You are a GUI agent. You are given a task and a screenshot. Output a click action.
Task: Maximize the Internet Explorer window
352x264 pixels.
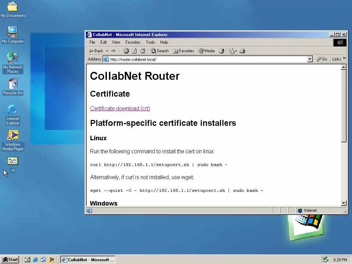[x=338, y=35]
